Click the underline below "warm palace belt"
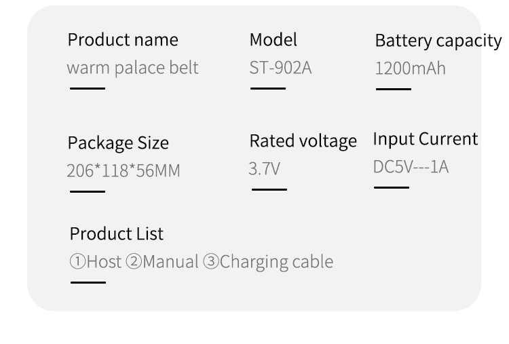The height and width of the screenshot is (344, 509). [x=88, y=88]
